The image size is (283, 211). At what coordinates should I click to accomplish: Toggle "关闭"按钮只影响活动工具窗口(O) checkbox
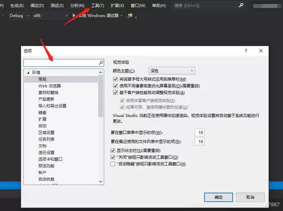click(x=113, y=157)
